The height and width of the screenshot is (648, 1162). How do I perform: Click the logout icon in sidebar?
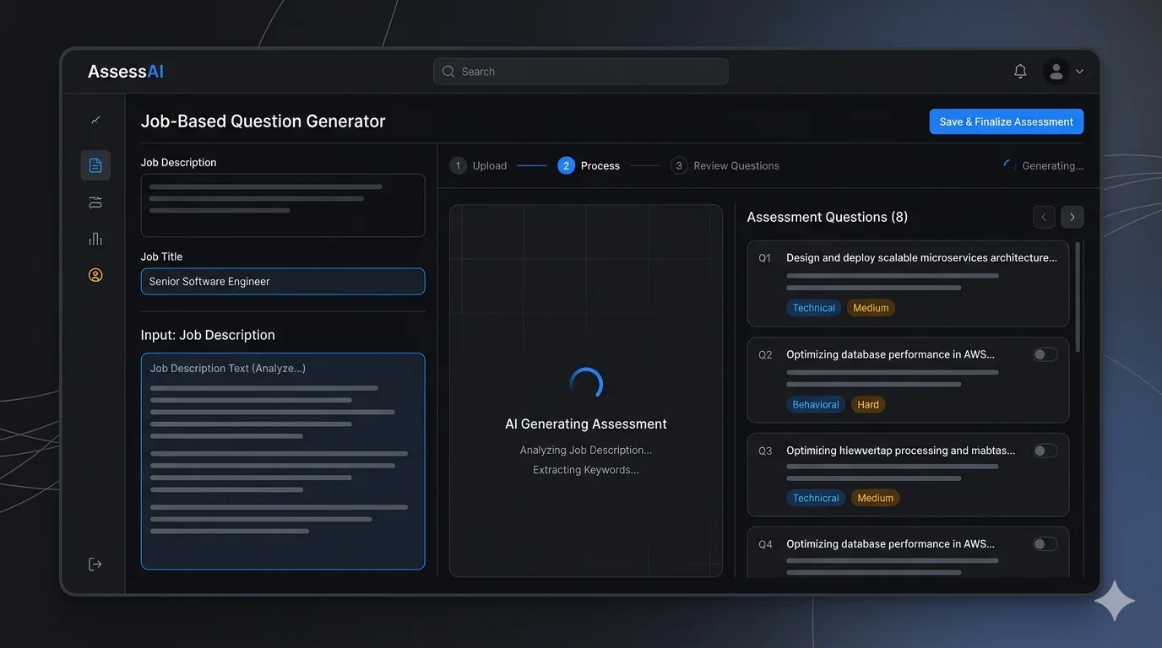click(x=95, y=564)
